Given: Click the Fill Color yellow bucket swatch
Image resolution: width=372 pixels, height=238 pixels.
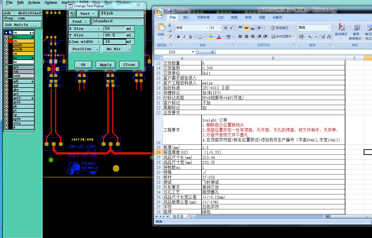Looking at the screenshot, I should coord(210,37).
